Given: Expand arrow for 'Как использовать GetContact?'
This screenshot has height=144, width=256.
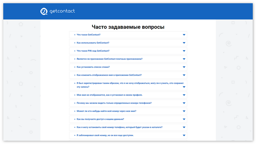Looking at the screenshot, I should (x=184, y=43).
